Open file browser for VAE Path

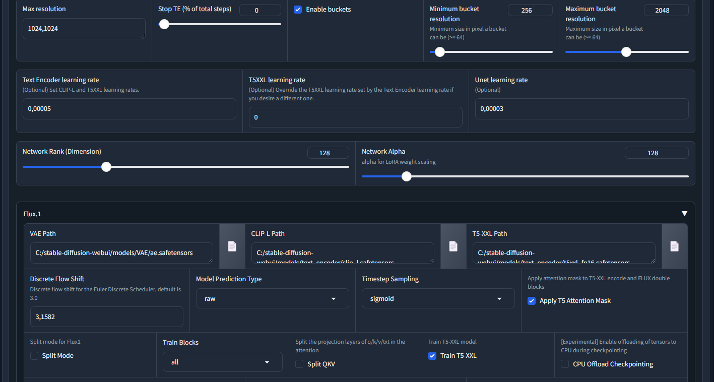coord(232,246)
